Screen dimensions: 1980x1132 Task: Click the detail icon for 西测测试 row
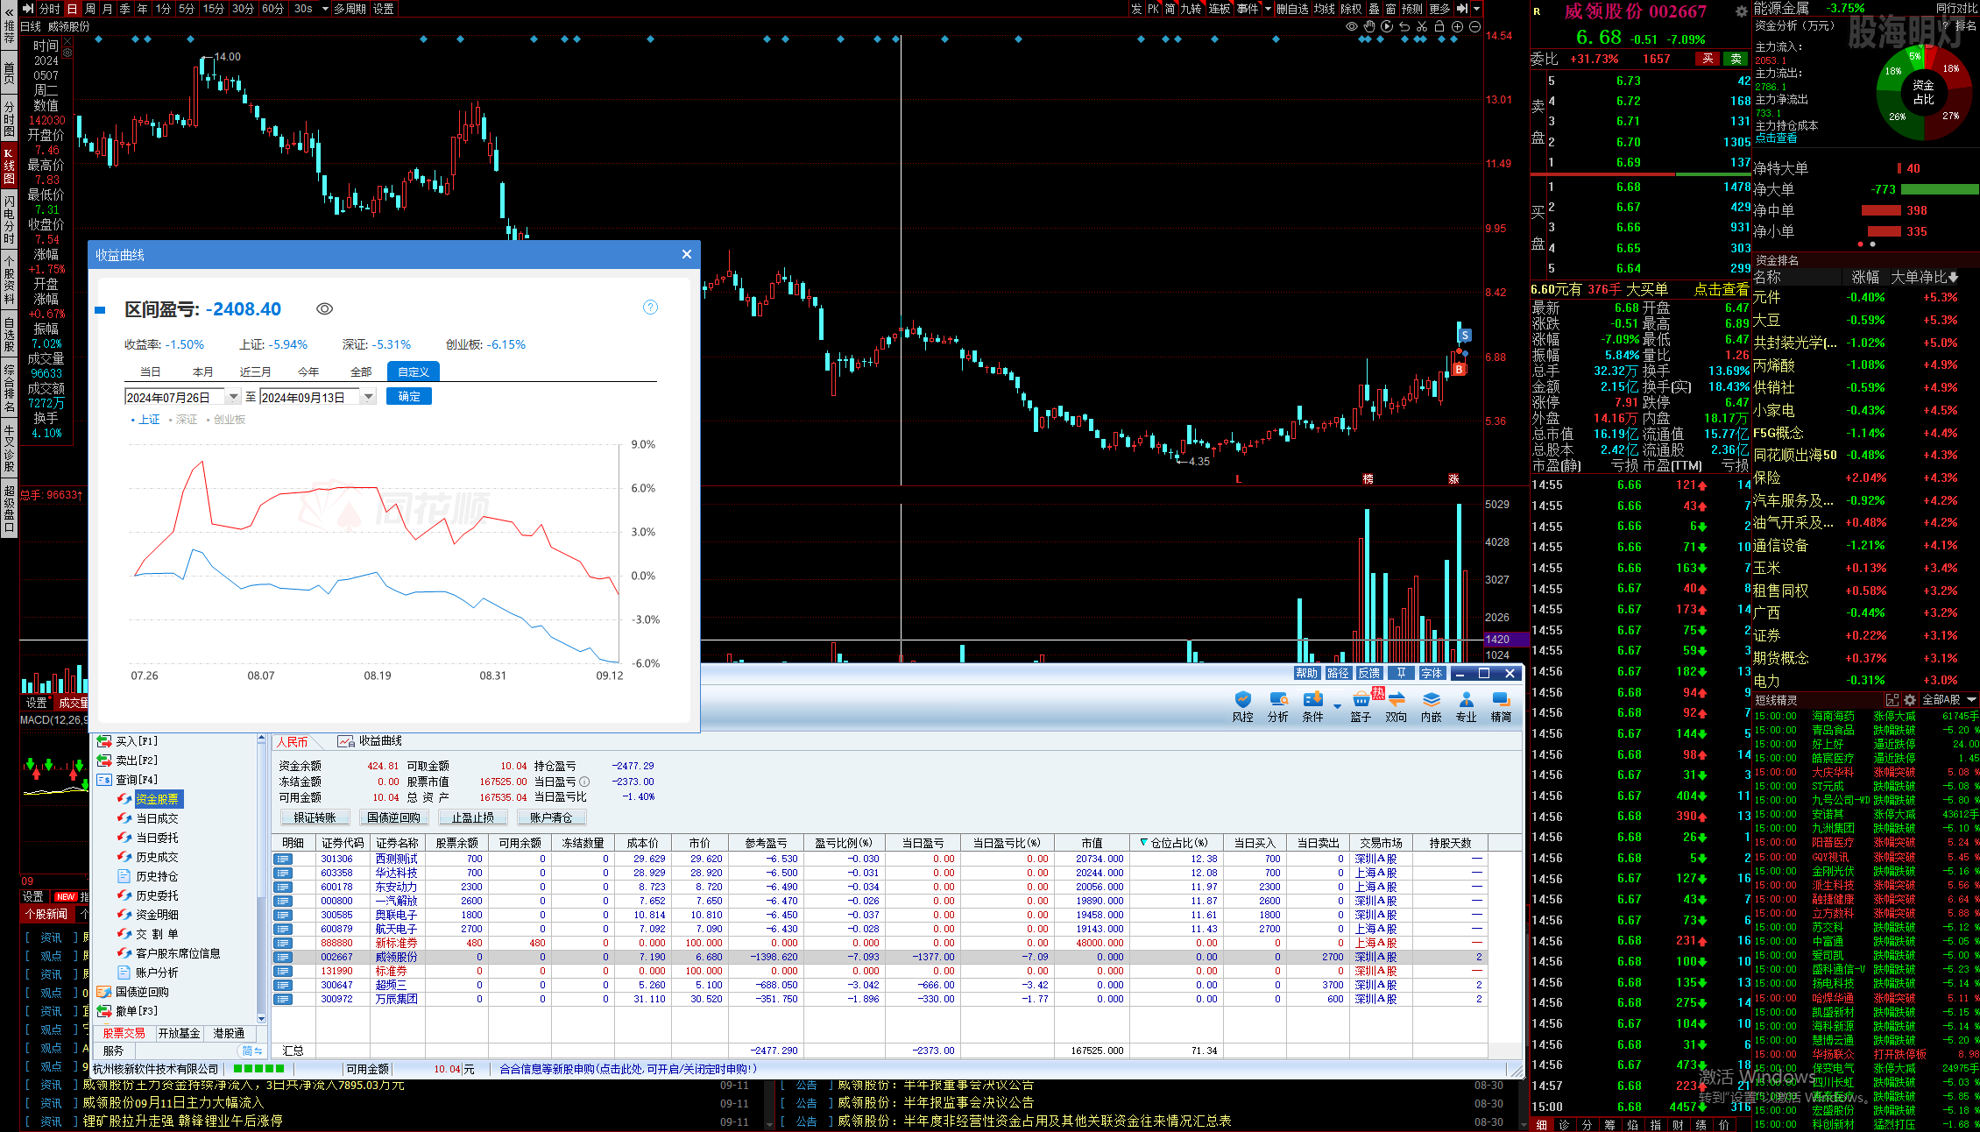pos(283,859)
